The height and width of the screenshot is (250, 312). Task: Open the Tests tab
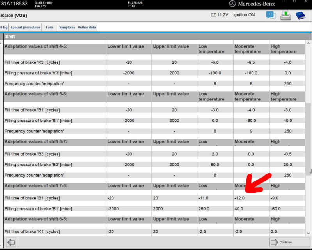pyautogui.click(x=50, y=27)
